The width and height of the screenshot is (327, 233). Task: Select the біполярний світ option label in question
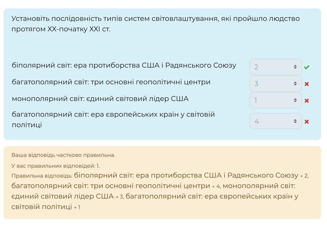coord(123,65)
